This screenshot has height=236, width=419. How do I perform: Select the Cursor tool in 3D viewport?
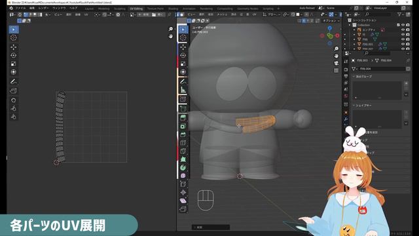coord(183,38)
